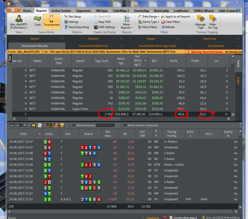The height and width of the screenshot is (219, 248).
Task: Click the hand list horizontal scrollbar
Action: tap(123, 211)
